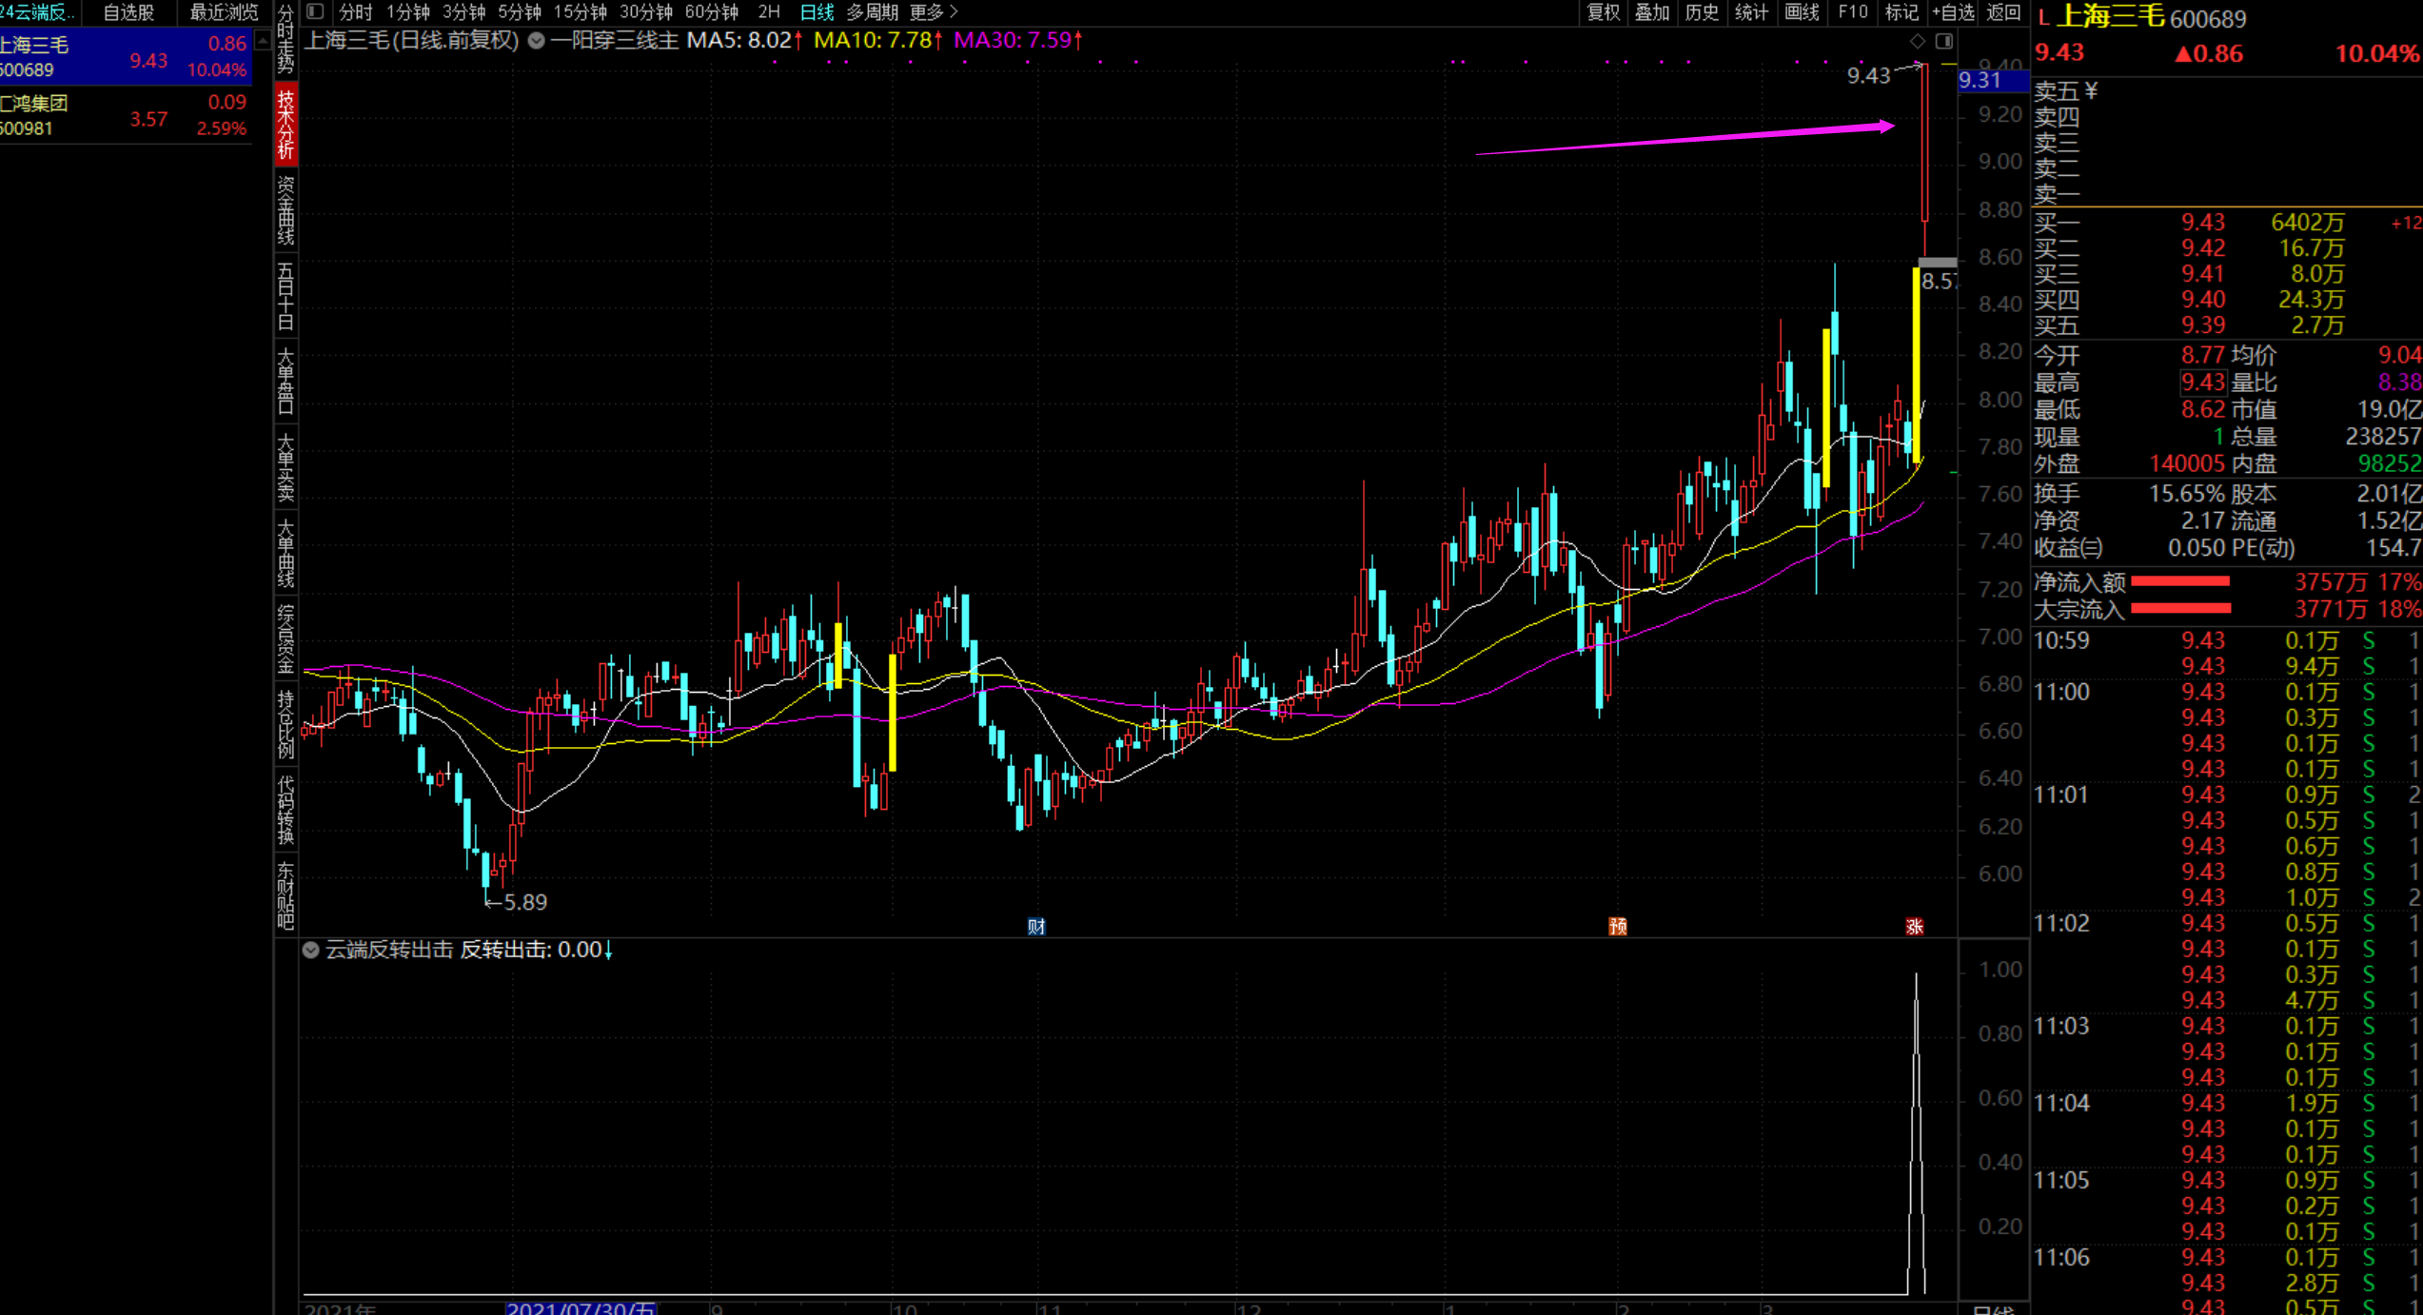
Task: Click the 涨 limit-up marker icon
Action: click(1915, 926)
